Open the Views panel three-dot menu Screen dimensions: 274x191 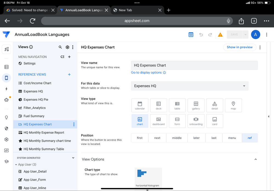click(73, 47)
